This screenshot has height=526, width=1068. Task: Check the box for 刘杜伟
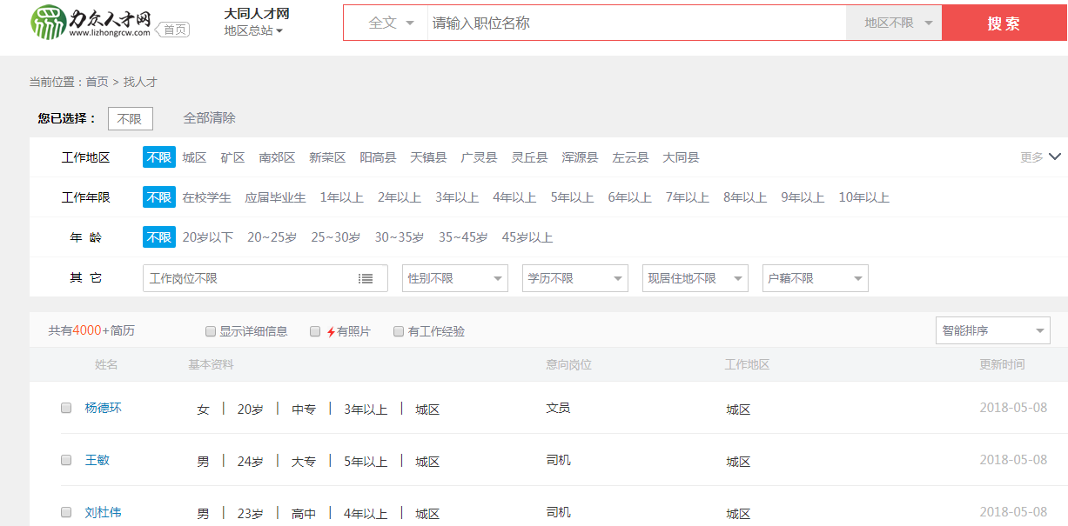coord(66,512)
